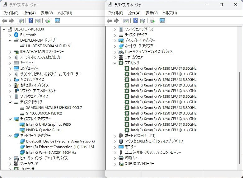Open 操作(A) menu in left window

(x=30, y=13)
